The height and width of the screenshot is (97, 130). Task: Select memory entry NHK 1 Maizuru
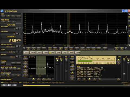[x=89, y=71]
